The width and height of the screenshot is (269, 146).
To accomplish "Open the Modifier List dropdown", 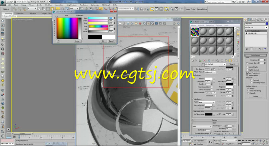I will coord(256,28).
